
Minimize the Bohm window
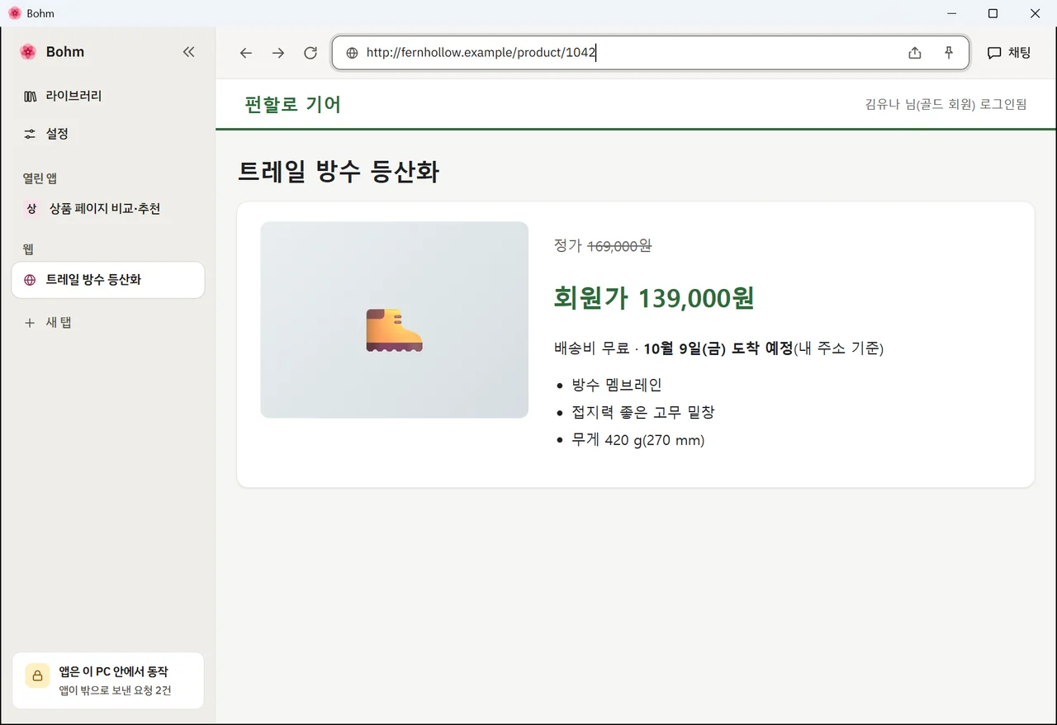point(952,13)
